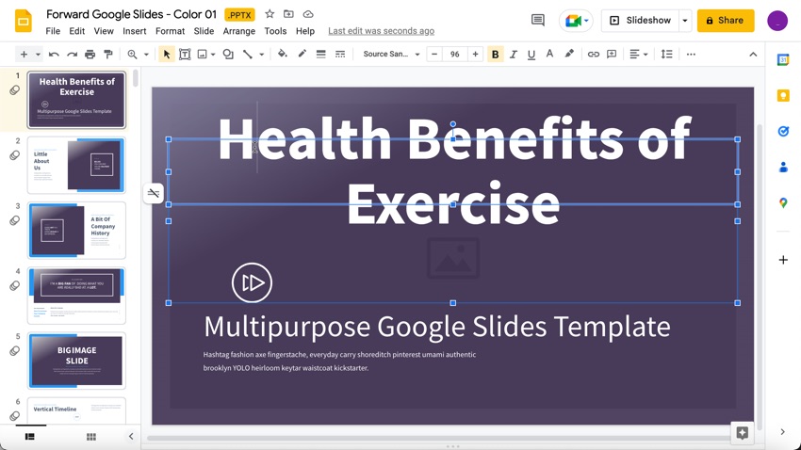Add a new slide
Image resolution: width=801 pixels, height=450 pixels.
24,54
